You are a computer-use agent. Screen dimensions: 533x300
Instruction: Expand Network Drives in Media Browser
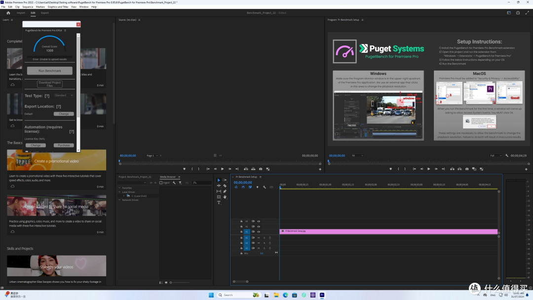click(119, 200)
